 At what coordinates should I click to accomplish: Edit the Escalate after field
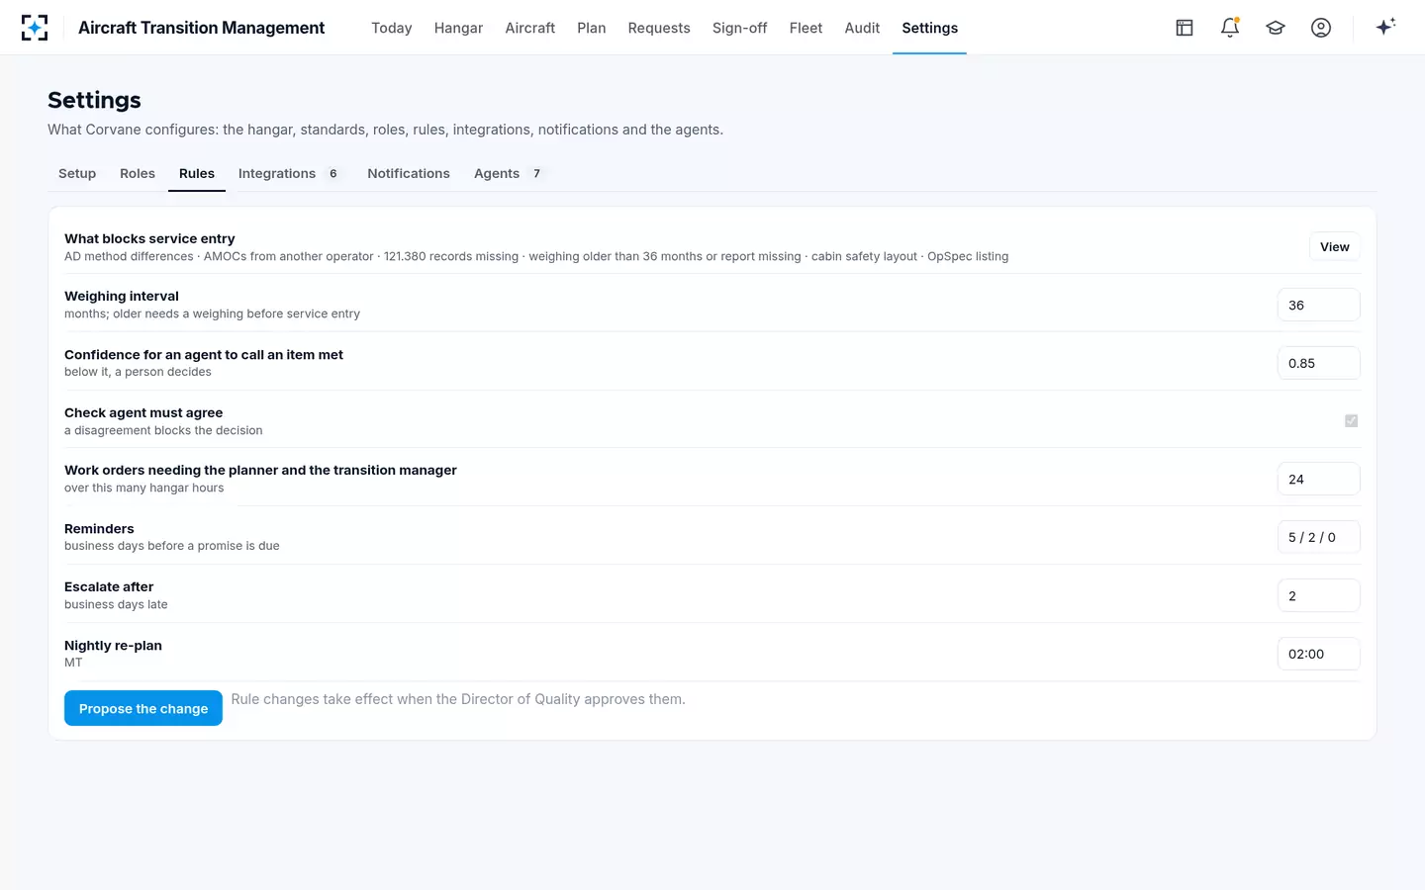(x=1318, y=596)
